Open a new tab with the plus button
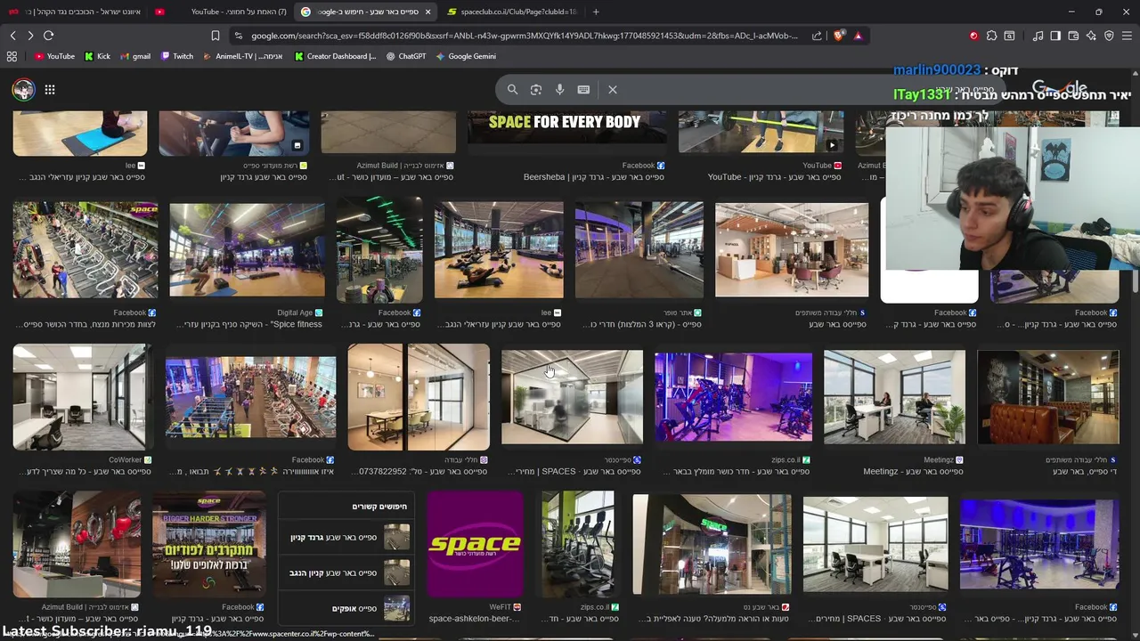This screenshot has height=641, width=1140. pyautogui.click(x=596, y=12)
